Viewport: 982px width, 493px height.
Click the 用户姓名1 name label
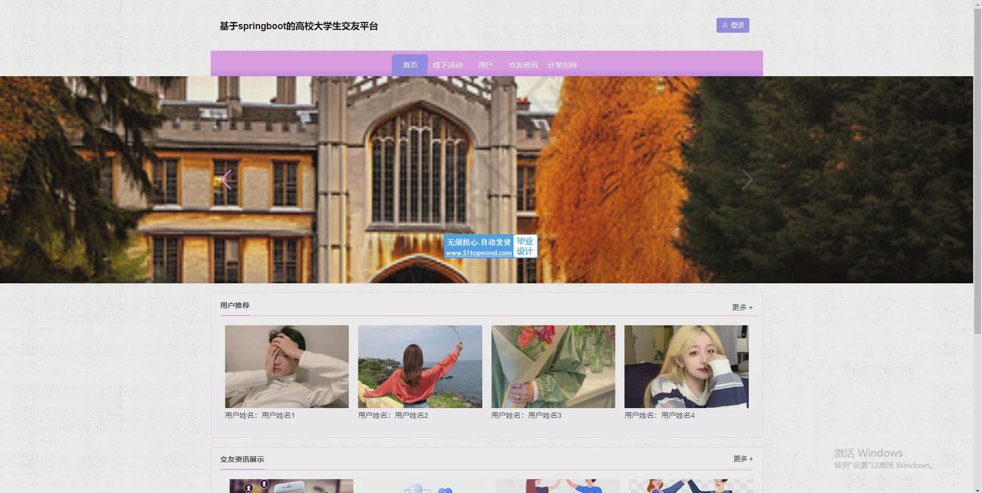(260, 415)
